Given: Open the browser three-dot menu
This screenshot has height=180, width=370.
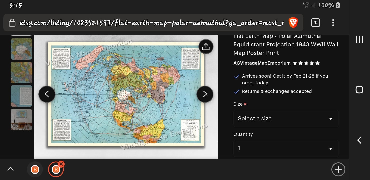Looking at the screenshot, I should coord(333,23).
